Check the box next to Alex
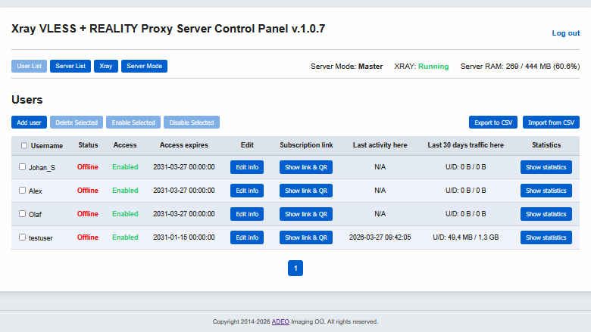Screen dimensions: 591x332 pos(23,191)
